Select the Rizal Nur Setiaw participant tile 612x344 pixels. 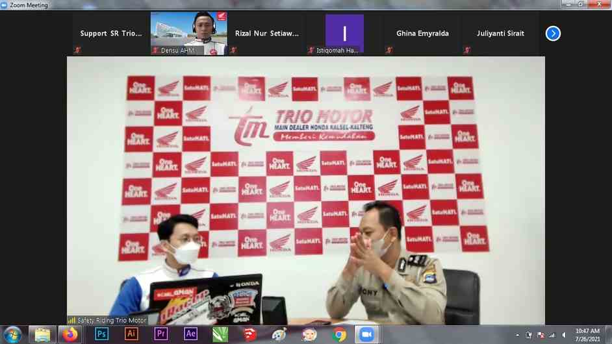tap(266, 33)
